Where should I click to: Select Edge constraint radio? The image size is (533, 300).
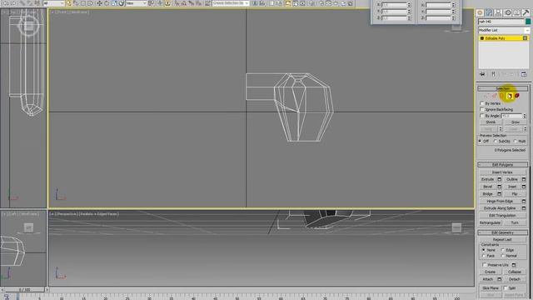coord(503,250)
